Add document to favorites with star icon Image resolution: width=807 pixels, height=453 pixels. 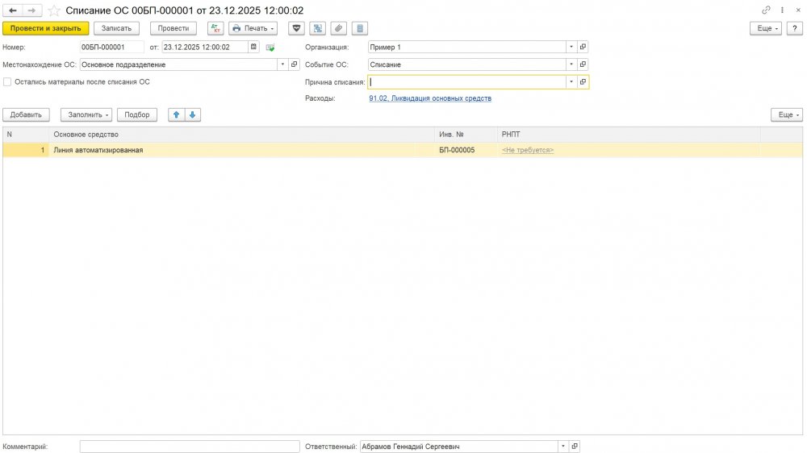(53, 10)
